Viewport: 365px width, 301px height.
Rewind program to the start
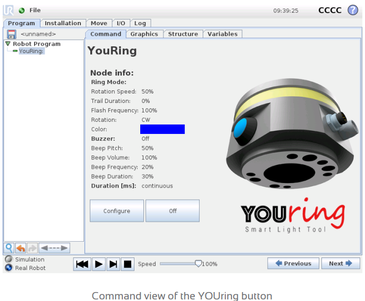(x=82, y=264)
